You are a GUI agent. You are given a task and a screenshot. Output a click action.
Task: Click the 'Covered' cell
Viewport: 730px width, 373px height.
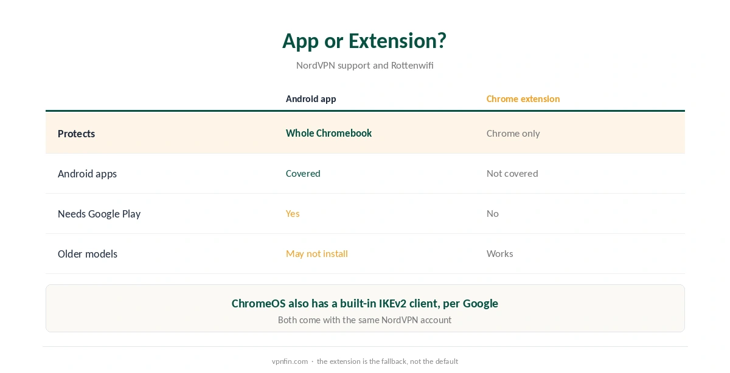coord(303,173)
